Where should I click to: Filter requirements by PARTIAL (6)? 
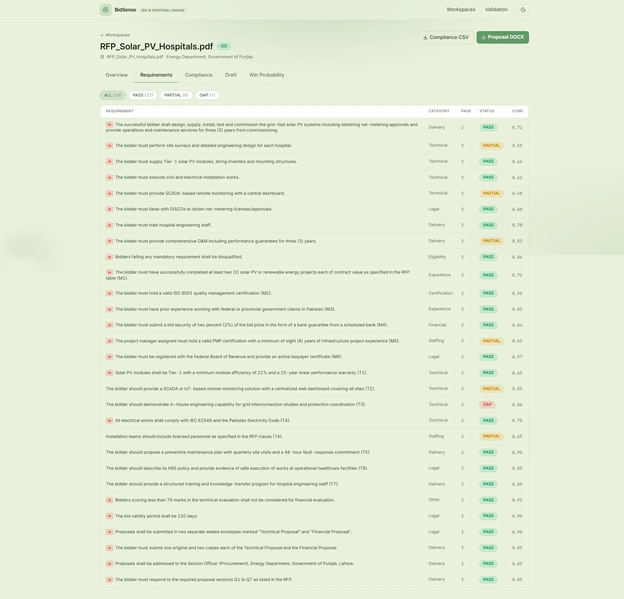[x=176, y=95]
